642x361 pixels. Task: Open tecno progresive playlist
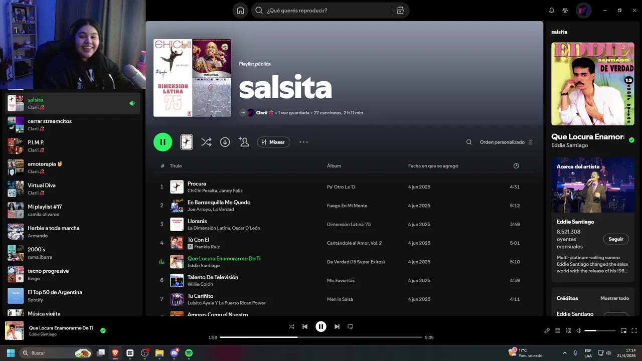73,274
